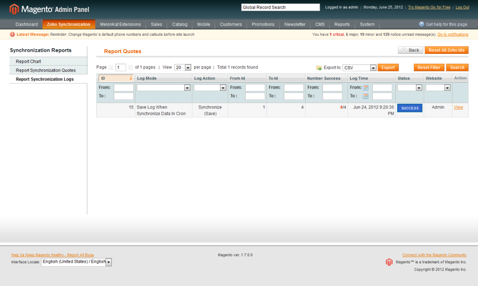The image size is (478, 286).
Task: Click the From Id To filter field
Action: click(x=255, y=96)
